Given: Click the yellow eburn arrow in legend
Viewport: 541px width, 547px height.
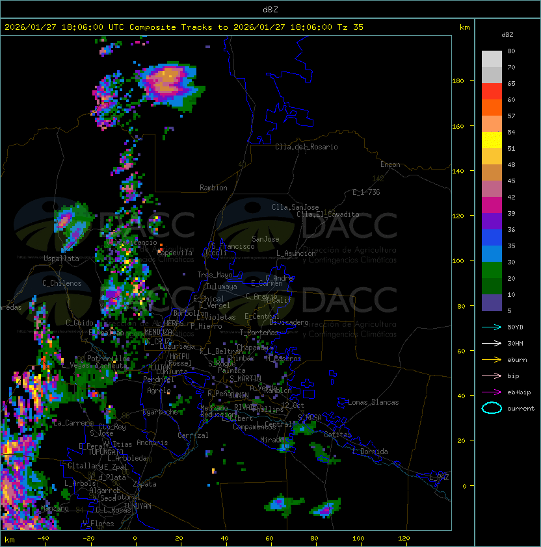Looking at the screenshot, I should coord(492,359).
